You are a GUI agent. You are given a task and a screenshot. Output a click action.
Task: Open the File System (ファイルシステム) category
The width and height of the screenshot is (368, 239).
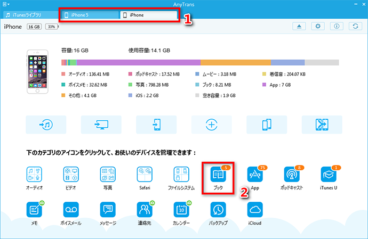pos(181,175)
